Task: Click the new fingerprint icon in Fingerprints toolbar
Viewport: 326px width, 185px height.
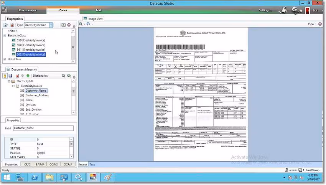Action: [x=5, y=25]
